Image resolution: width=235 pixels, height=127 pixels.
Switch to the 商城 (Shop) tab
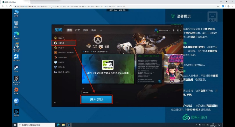(86, 30)
